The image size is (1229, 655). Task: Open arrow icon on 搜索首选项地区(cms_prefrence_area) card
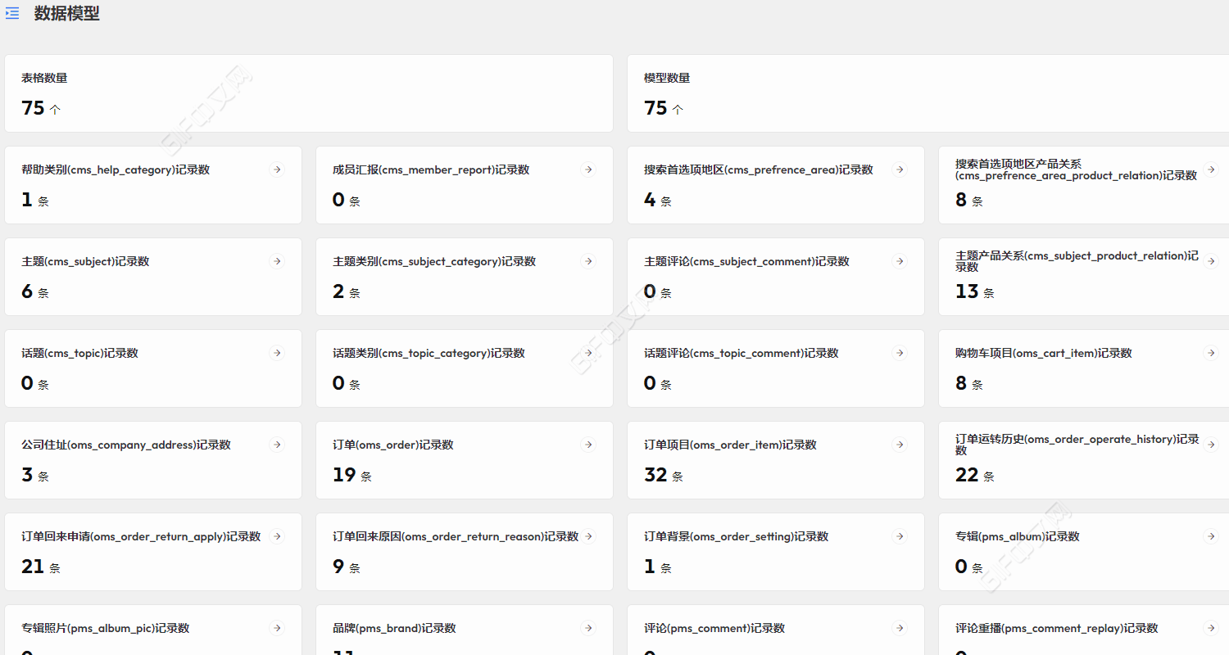900,169
